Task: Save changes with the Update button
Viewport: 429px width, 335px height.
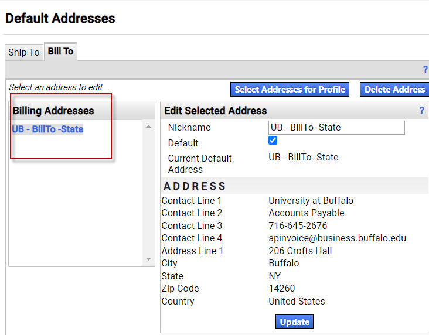Action: [294, 322]
